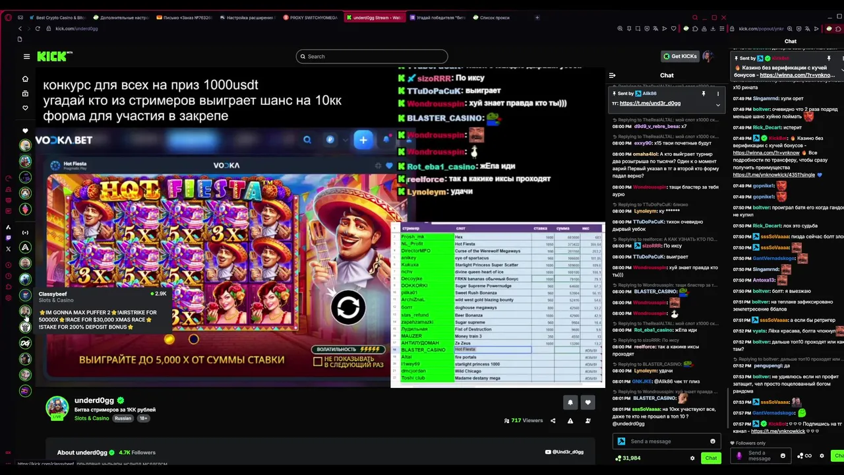
Task: Open Following heart icon in left sidebar
Action: pyautogui.click(x=25, y=108)
